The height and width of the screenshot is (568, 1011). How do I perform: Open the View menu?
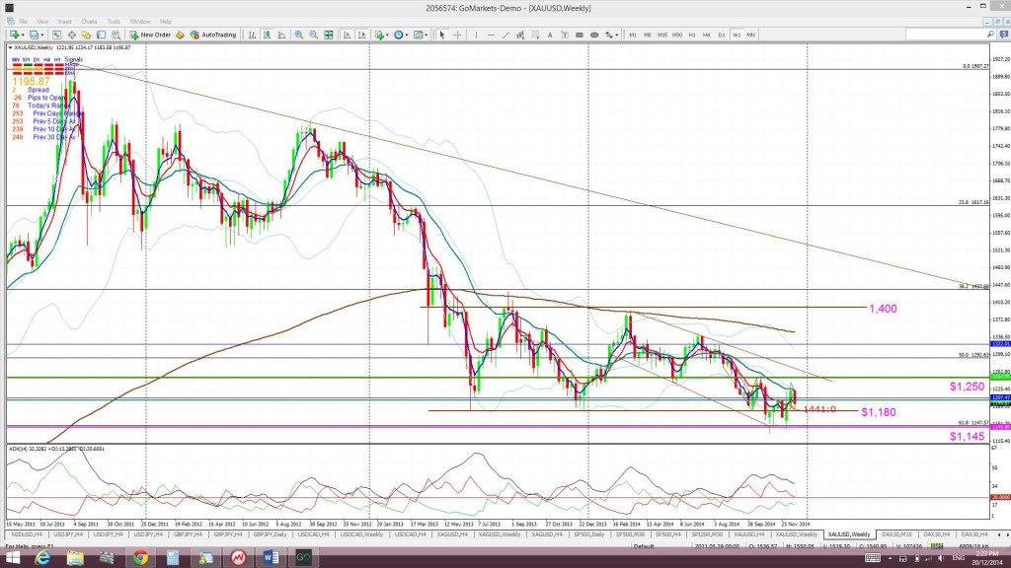tap(42, 22)
